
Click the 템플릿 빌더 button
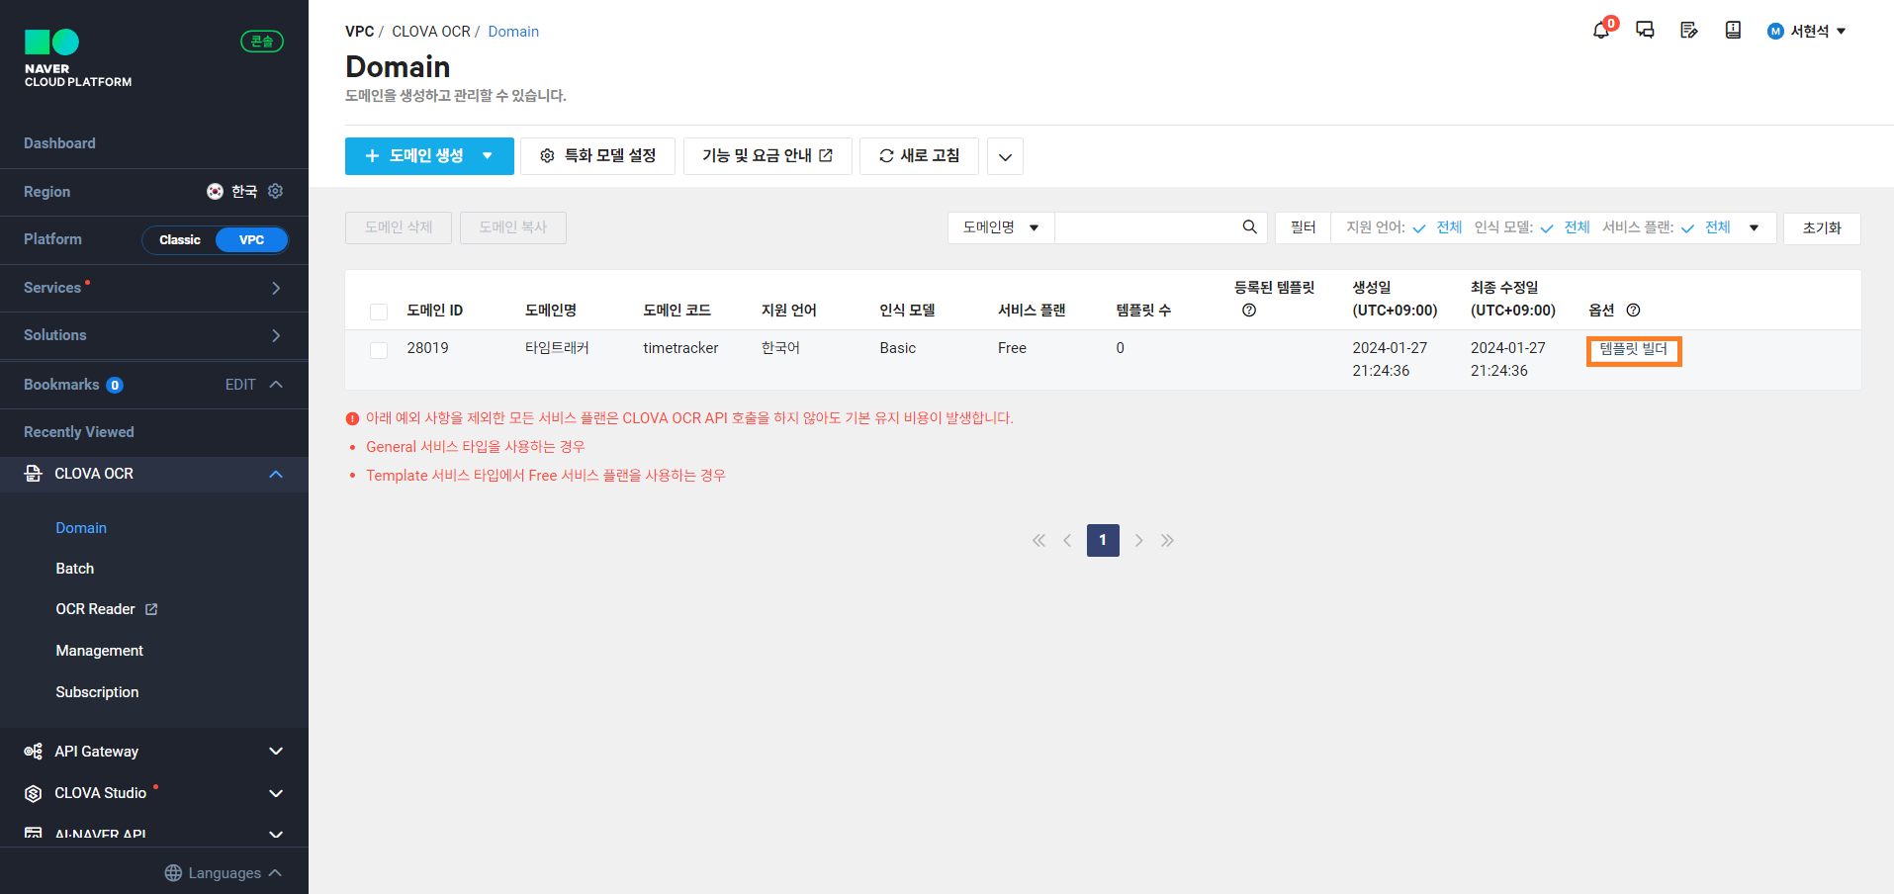coord(1634,349)
